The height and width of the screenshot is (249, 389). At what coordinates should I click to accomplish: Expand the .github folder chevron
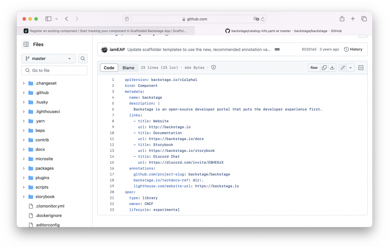(x=24, y=93)
